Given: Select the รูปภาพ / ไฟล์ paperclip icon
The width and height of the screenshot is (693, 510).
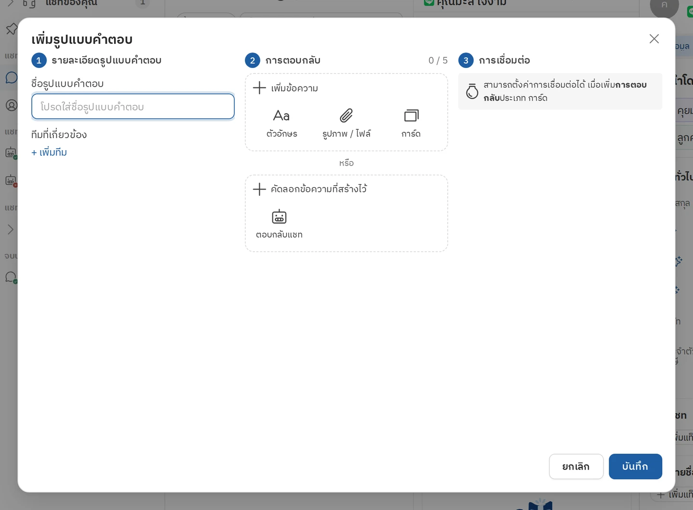Looking at the screenshot, I should coord(346,115).
